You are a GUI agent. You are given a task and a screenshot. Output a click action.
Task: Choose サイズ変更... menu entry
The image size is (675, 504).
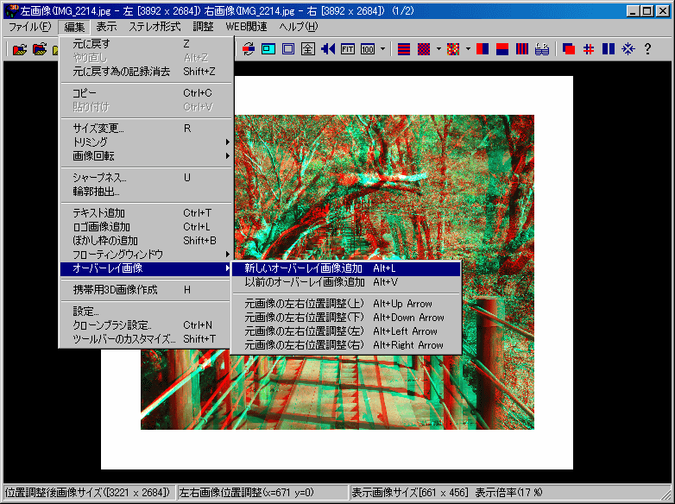147,129
